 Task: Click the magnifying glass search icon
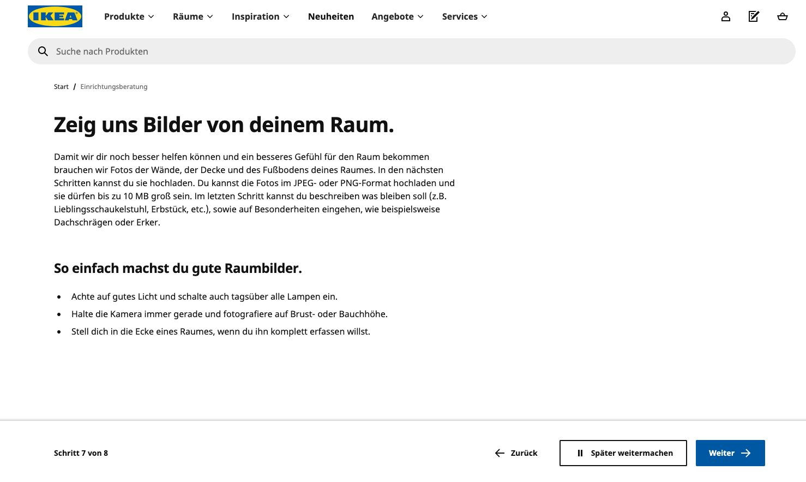click(43, 51)
